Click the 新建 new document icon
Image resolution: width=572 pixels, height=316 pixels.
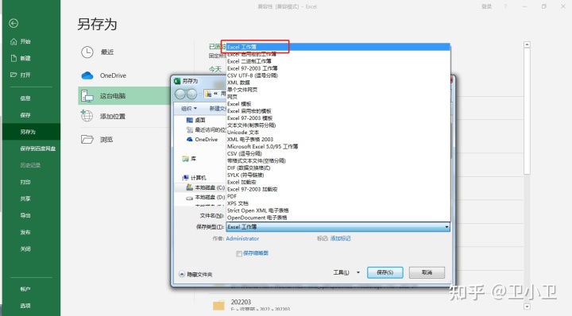pos(14,58)
